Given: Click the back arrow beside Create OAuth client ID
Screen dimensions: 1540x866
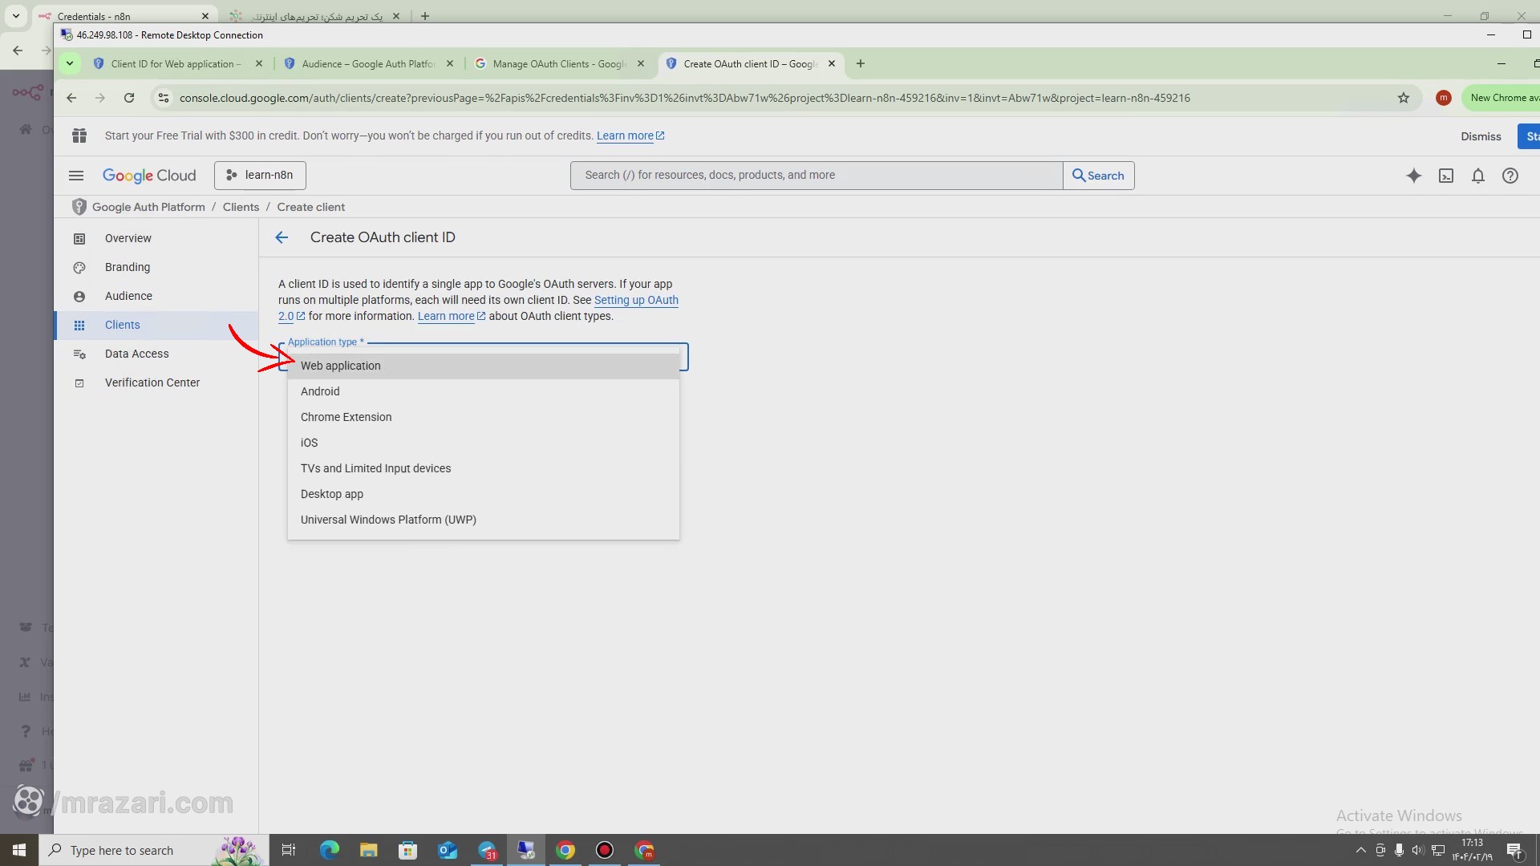Looking at the screenshot, I should point(281,237).
